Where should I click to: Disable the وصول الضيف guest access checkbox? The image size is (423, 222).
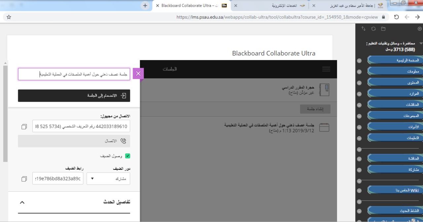pos(128,156)
